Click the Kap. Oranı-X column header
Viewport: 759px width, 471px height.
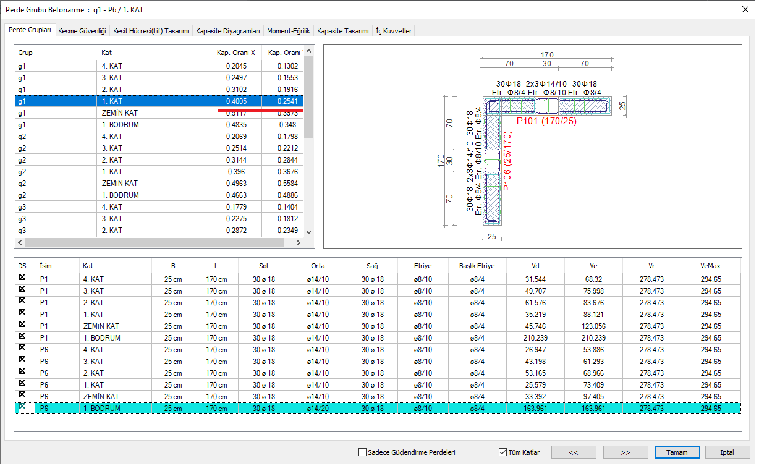(236, 53)
